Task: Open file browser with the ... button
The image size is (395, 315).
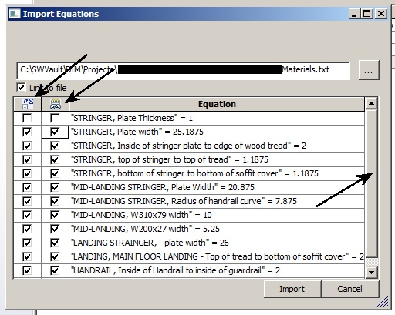Action: (x=369, y=70)
